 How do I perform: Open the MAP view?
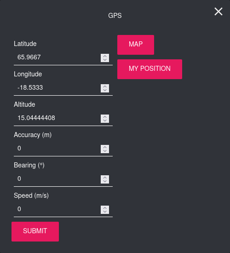[x=136, y=45]
